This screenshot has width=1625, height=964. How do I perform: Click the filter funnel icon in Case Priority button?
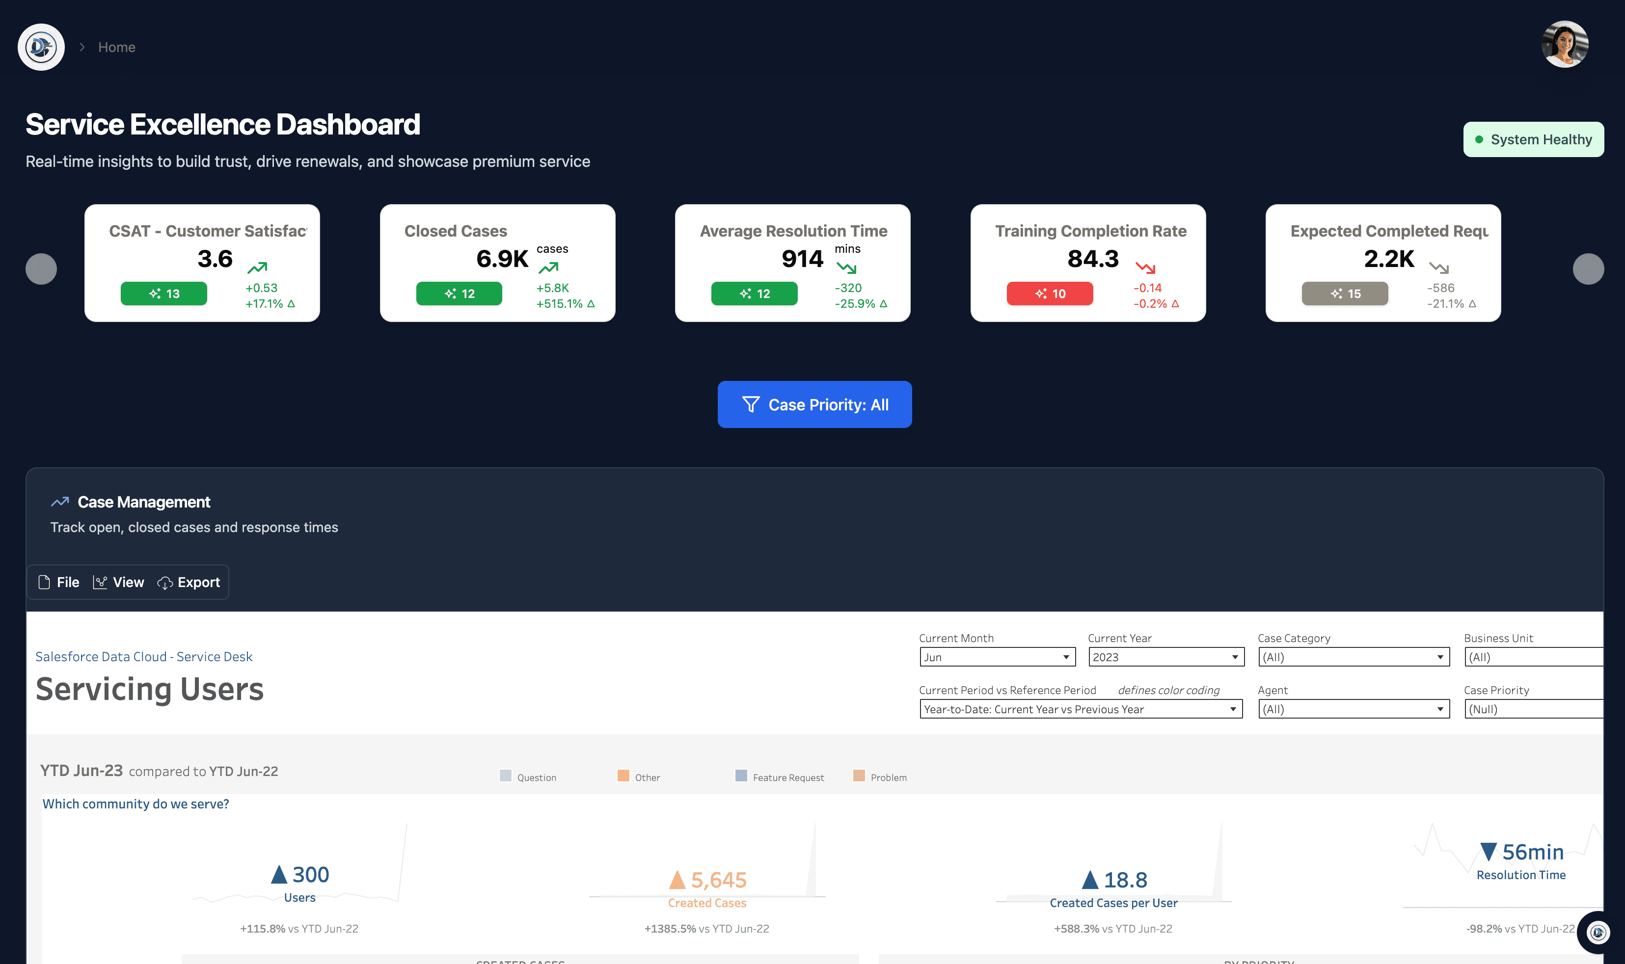pos(751,404)
